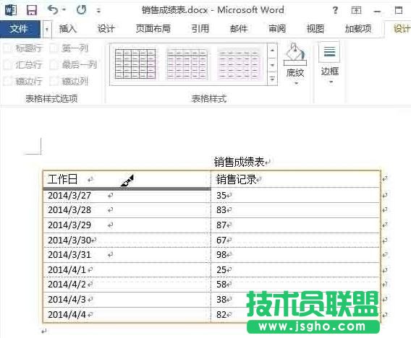
Task: Click the Word application icon
Action: tap(11, 10)
